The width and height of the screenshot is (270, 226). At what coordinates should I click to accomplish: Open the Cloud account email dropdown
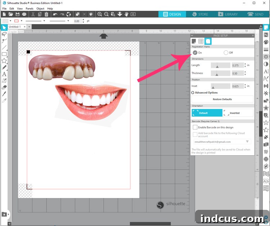pyautogui.click(x=222, y=142)
